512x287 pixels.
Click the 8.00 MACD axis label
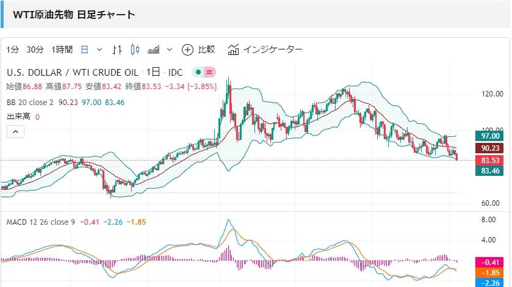pyautogui.click(x=488, y=220)
